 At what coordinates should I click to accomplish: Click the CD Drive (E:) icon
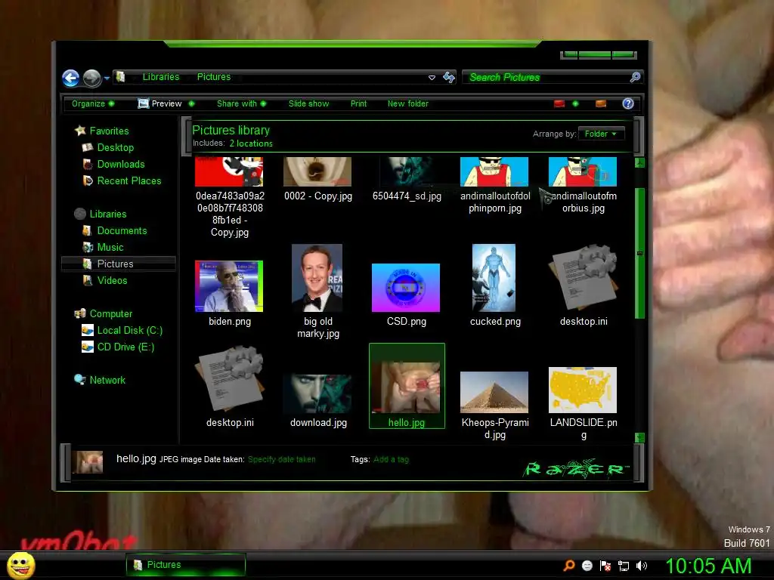pos(88,347)
